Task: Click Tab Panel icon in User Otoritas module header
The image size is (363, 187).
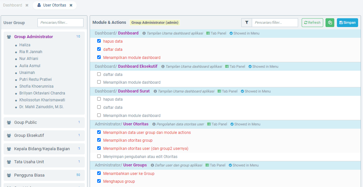Action: (209, 124)
